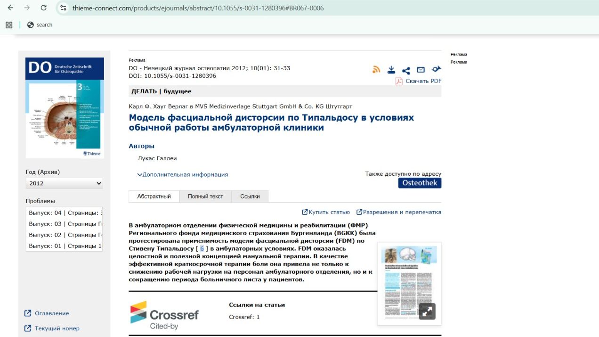Click the external-link icon before 'Оглавление'

pos(28,313)
